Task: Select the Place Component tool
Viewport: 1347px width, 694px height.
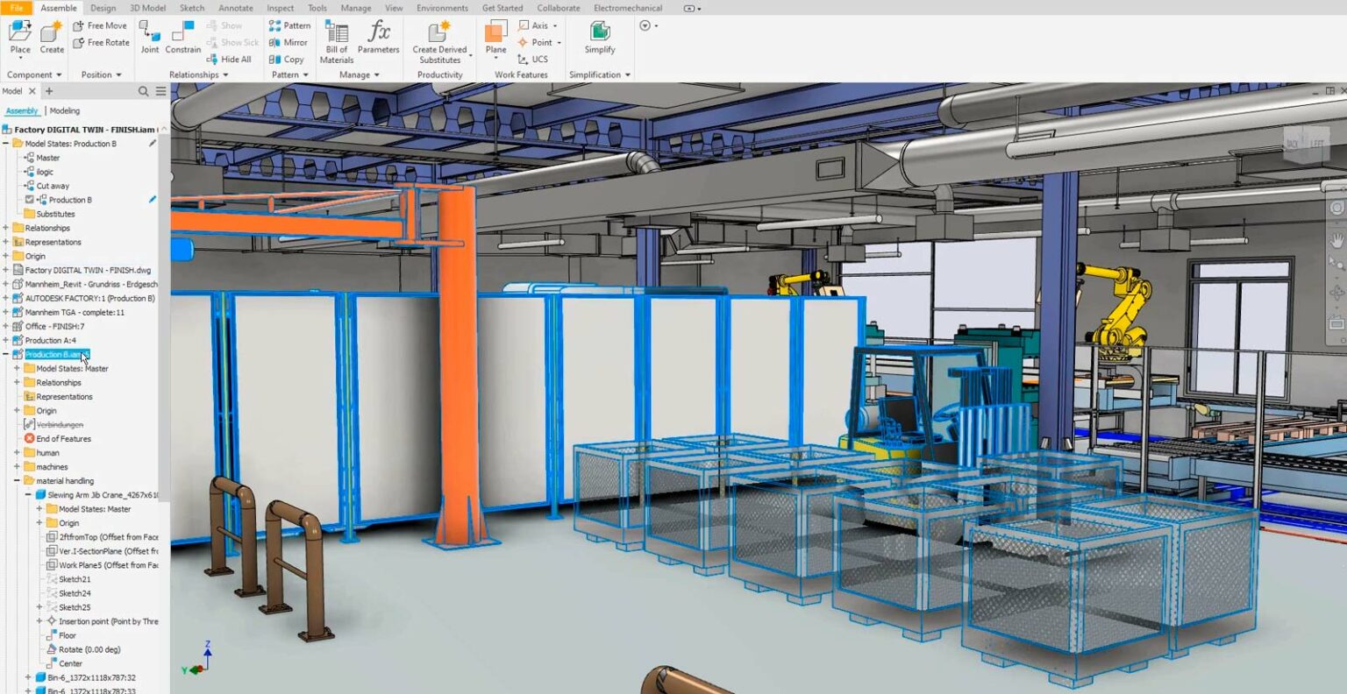Action: [18, 35]
